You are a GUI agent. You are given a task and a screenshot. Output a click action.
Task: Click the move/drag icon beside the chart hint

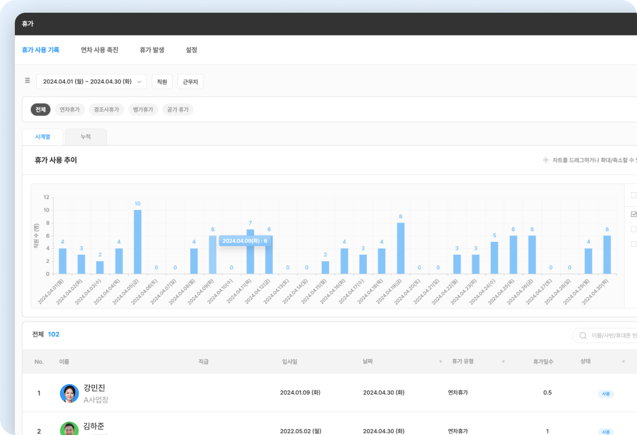[545, 160]
